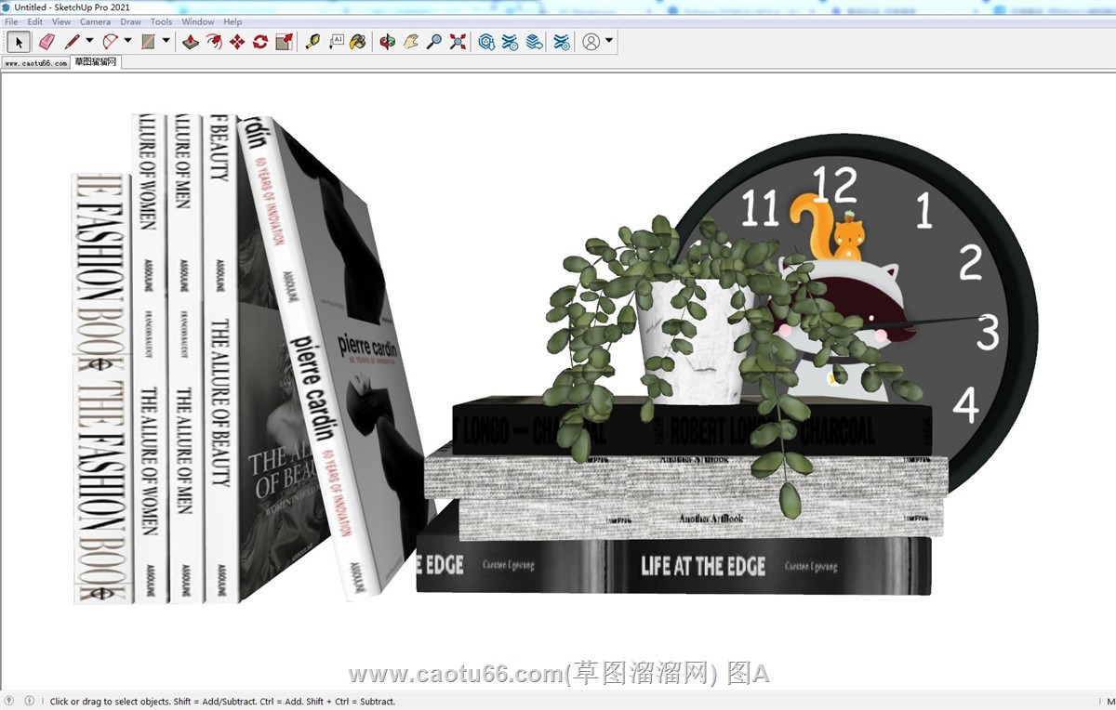Click the LIFE AT THE EDGE book
The image size is (1116, 710).
[x=673, y=565]
